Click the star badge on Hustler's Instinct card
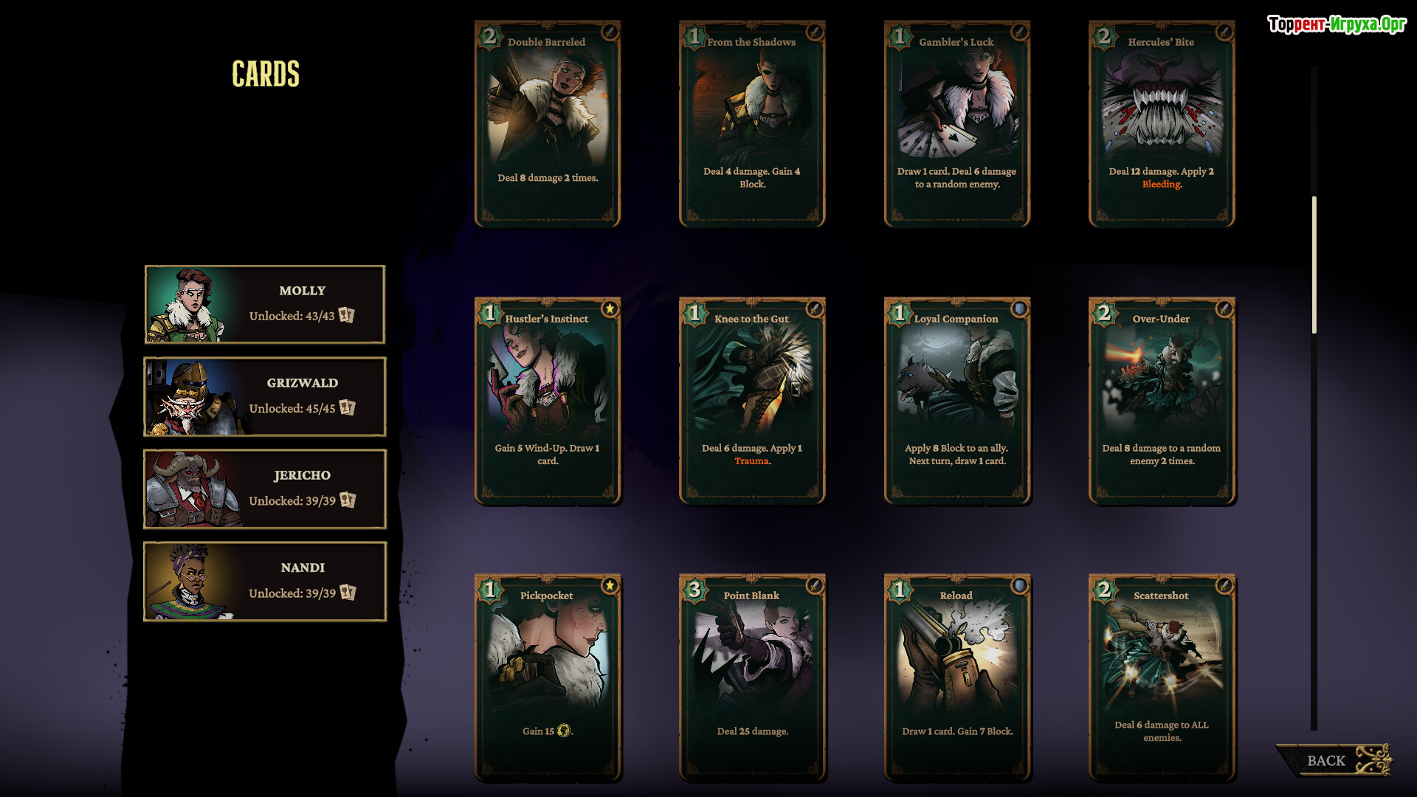The width and height of the screenshot is (1417, 797). (610, 309)
